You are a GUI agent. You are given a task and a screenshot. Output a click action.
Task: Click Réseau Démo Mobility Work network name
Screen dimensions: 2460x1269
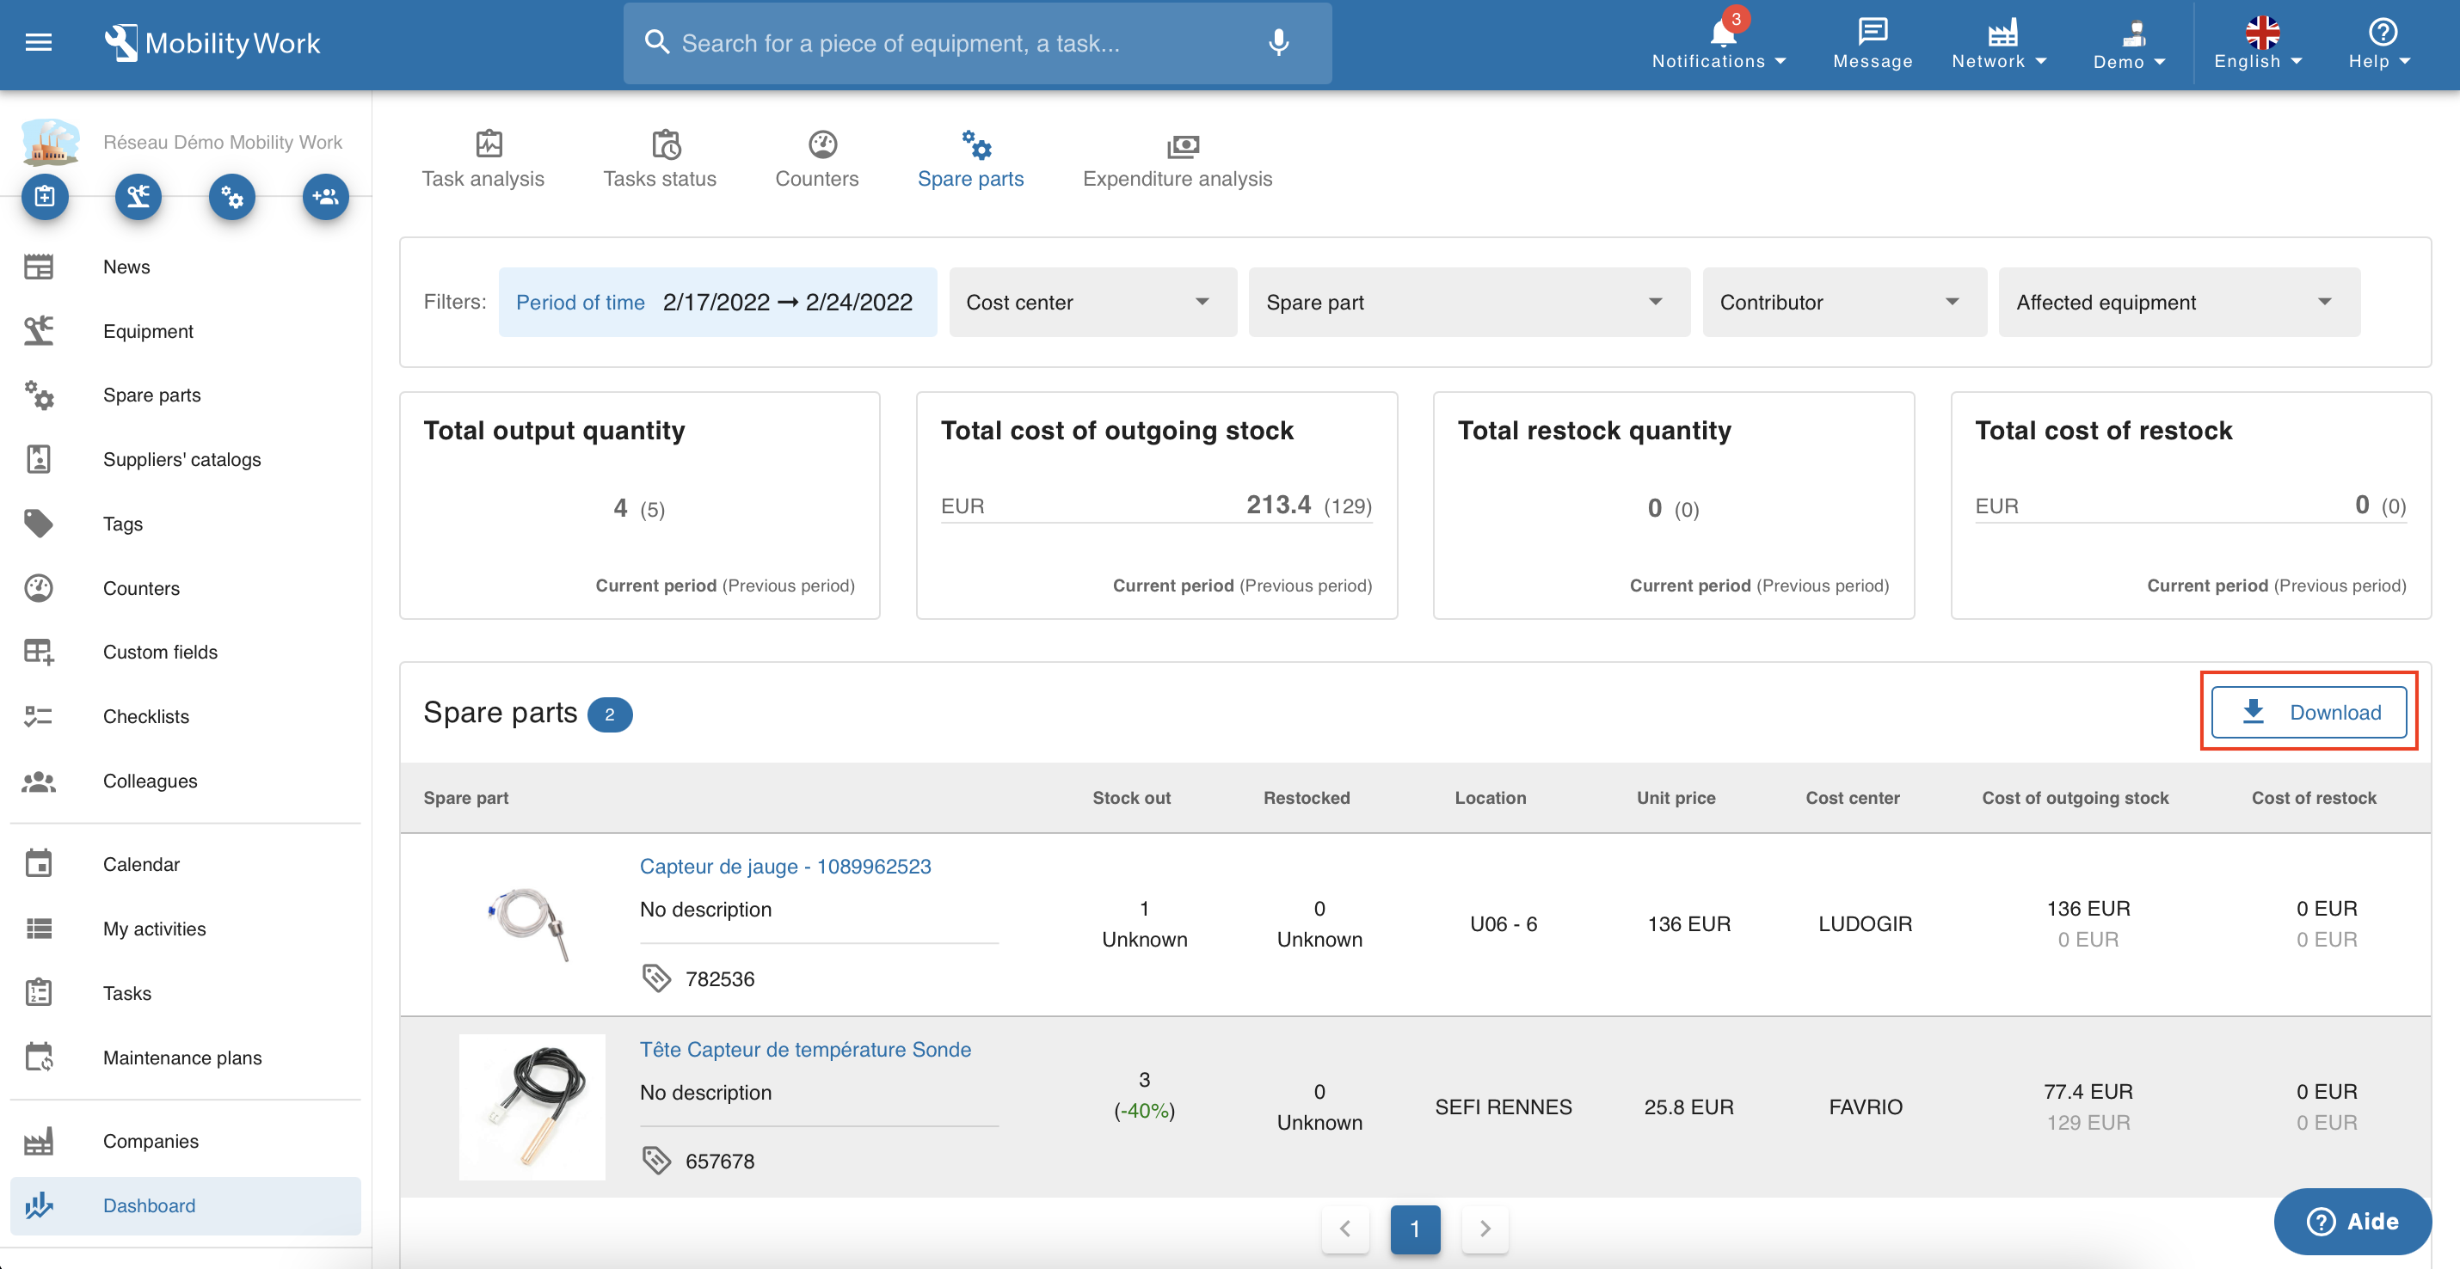[223, 142]
